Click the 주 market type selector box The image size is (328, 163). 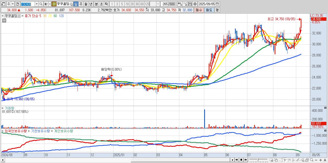9,4
